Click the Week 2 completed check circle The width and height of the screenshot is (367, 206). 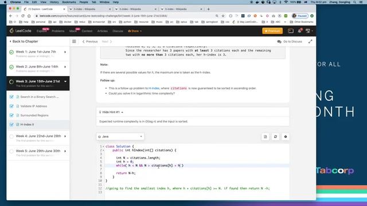pos(11,67)
